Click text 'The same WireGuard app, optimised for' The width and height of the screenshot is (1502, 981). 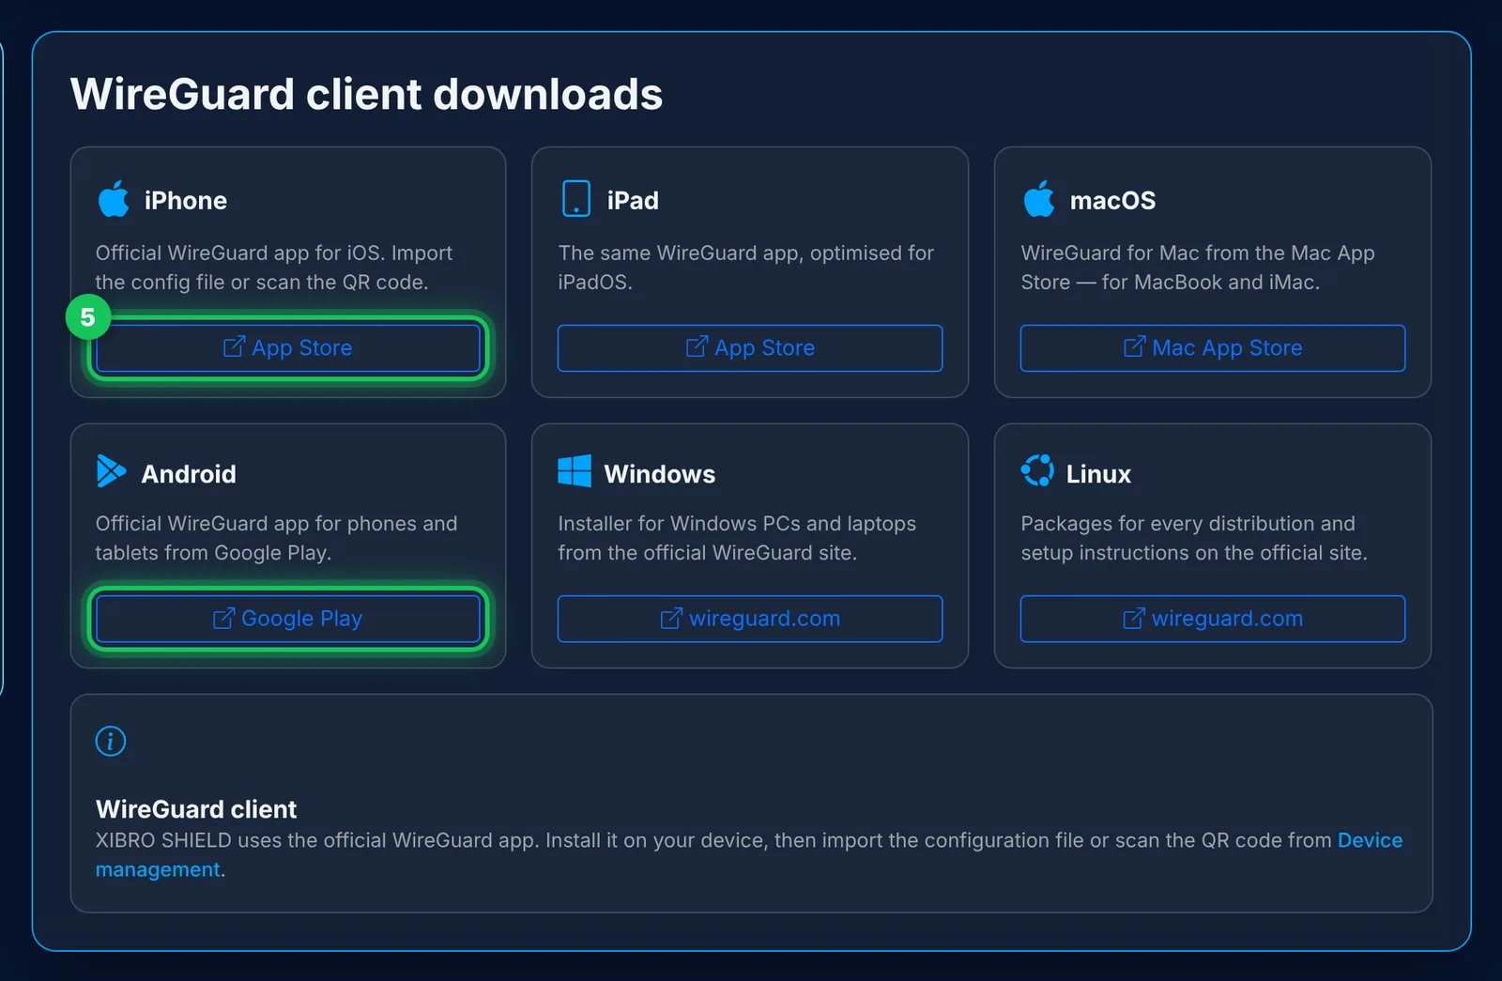[746, 253]
